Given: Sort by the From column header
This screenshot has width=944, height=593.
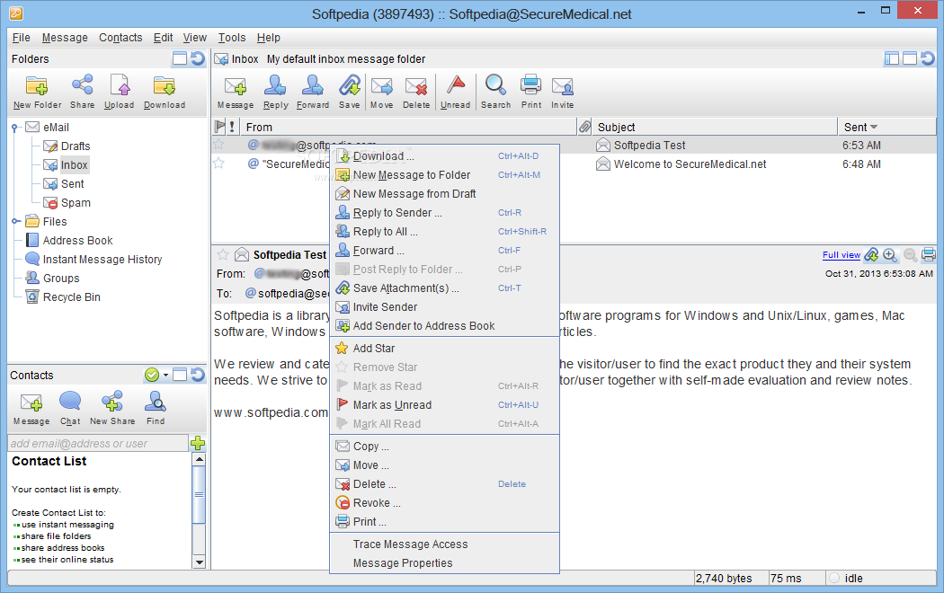Looking at the screenshot, I should [x=408, y=127].
